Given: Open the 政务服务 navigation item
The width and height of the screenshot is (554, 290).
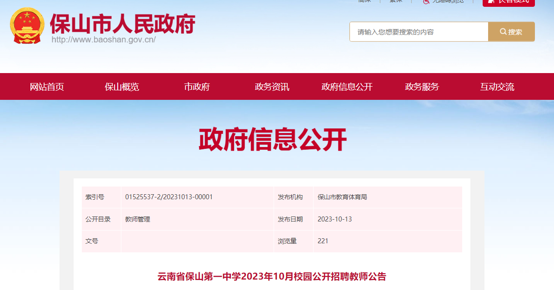Looking at the screenshot, I should (422, 87).
